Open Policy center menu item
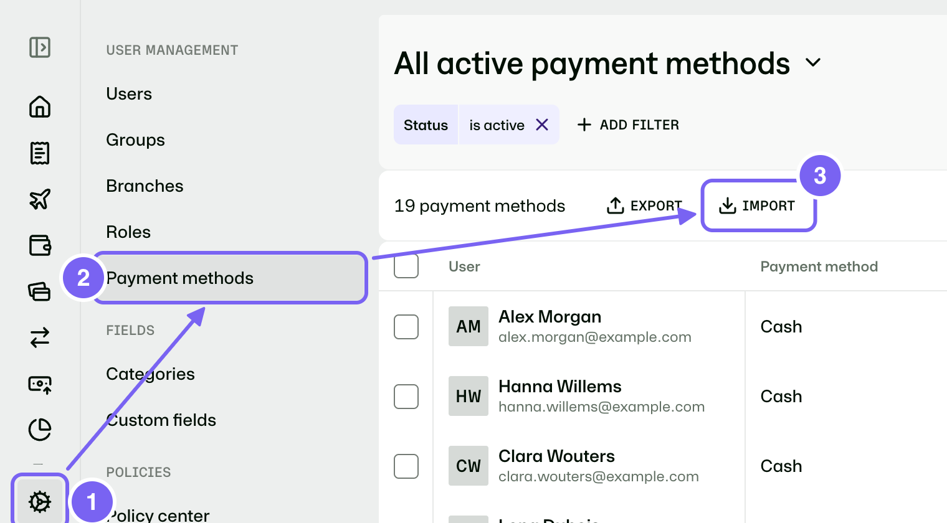This screenshot has width=947, height=523. click(x=158, y=515)
